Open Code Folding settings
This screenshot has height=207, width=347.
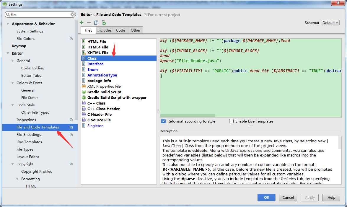click(x=33, y=68)
